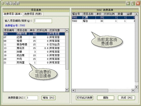The height and width of the screenshot is (106, 141).
Task: Select the 消费项目(清单) tab
Action: (13, 14)
